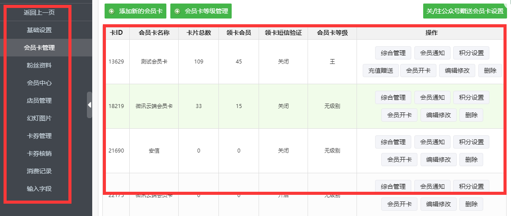Collapse the sidebar with the arrow handle

(90, 105)
